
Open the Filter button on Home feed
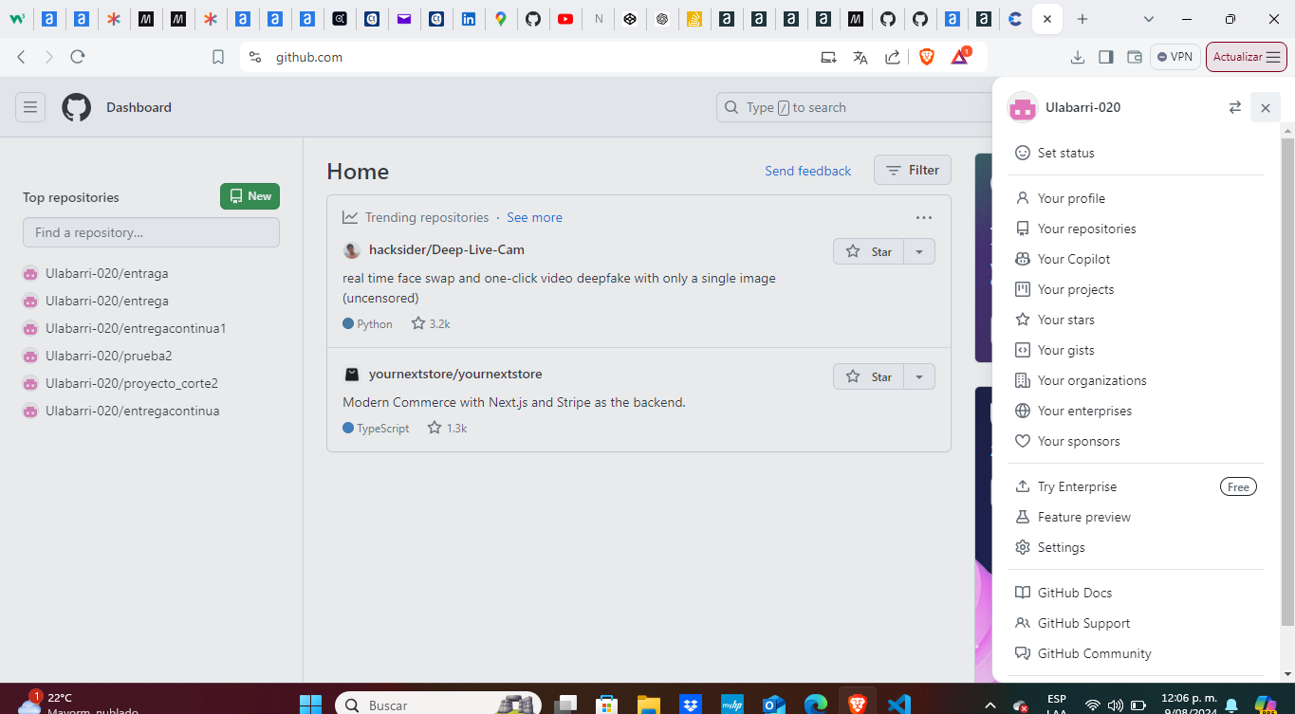pyautogui.click(x=913, y=171)
